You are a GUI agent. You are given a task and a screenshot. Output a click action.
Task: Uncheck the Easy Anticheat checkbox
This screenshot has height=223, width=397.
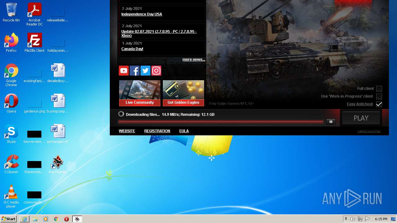(x=379, y=104)
